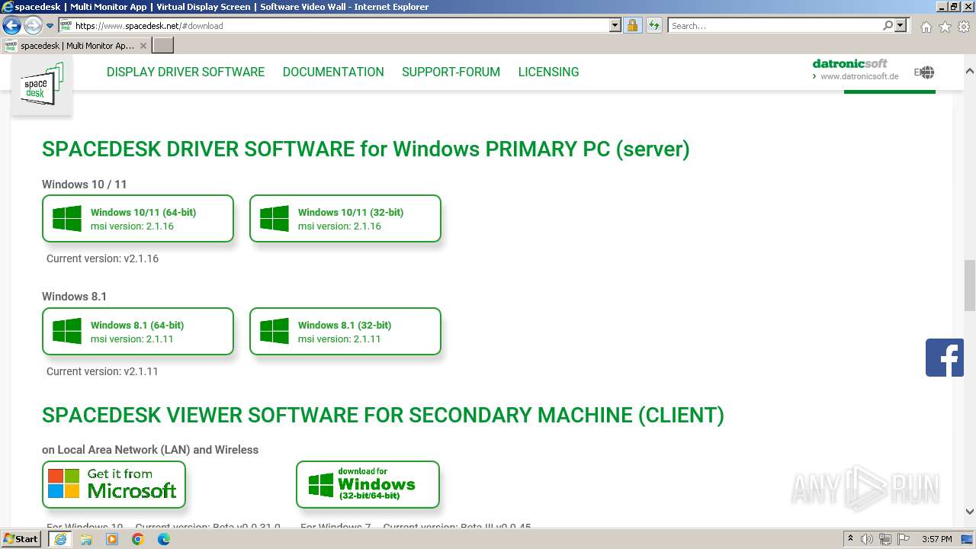The height and width of the screenshot is (549, 976).
Task: Click Get it from Microsoft badge
Action: 114,484
